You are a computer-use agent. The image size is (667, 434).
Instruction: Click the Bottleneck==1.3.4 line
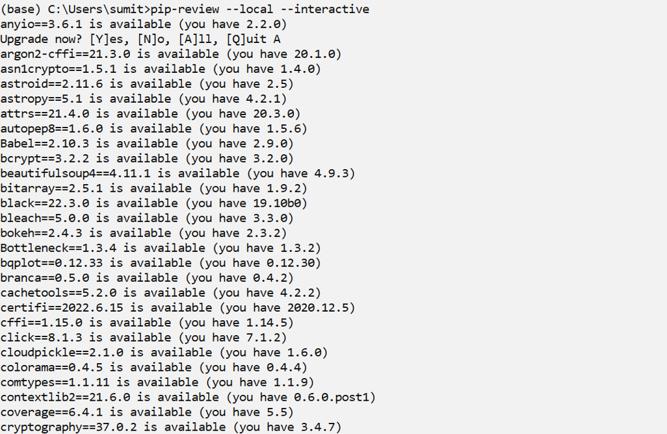[x=161, y=249]
